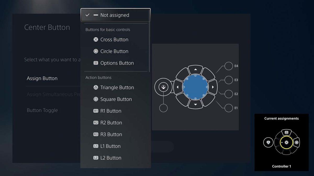Choose Circle Button from the list

[114, 51]
